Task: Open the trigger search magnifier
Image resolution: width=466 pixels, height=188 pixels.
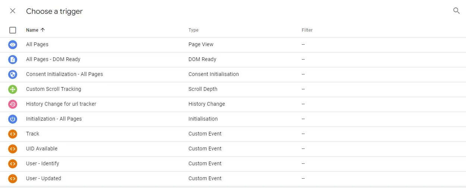Action: click(456, 11)
